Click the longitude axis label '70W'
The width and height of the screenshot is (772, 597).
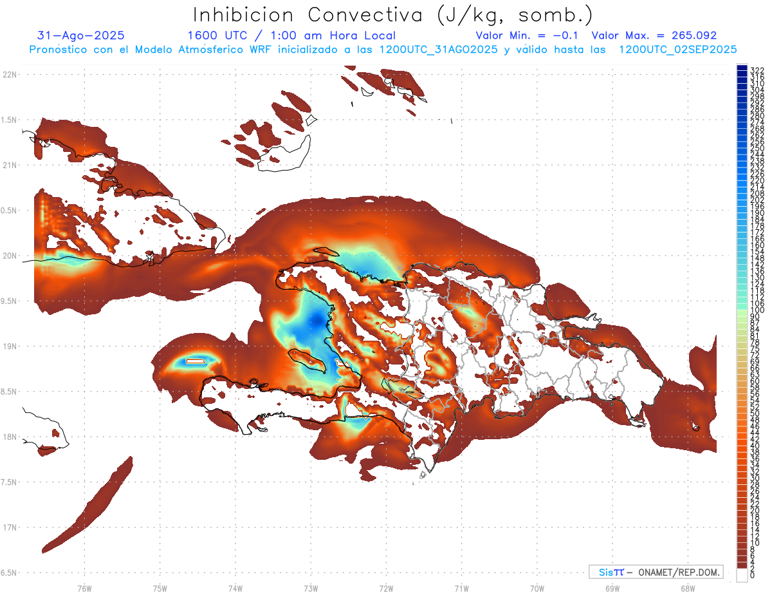pos(537,588)
